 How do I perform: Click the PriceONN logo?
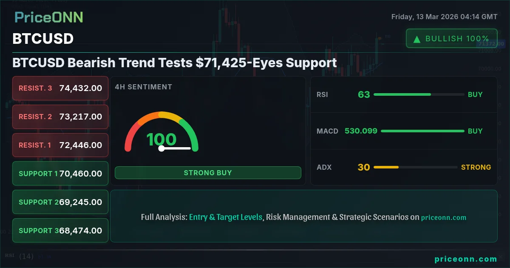49,17
